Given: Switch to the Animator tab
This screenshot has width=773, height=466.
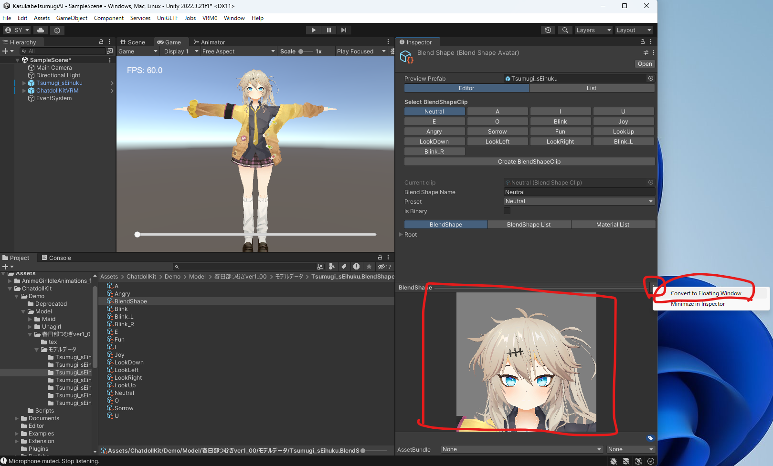Looking at the screenshot, I should [209, 42].
